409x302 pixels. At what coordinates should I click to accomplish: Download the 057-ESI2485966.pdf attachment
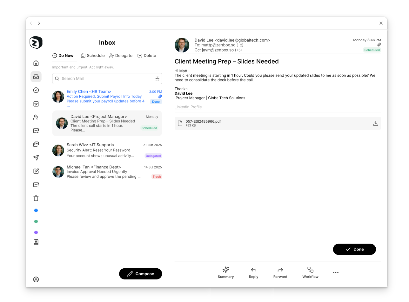pyautogui.click(x=376, y=123)
